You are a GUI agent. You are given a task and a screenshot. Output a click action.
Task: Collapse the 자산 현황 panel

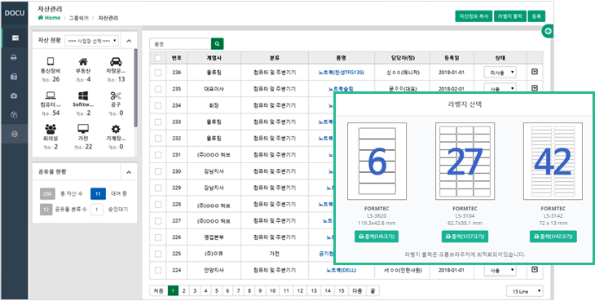tap(129, 41)
